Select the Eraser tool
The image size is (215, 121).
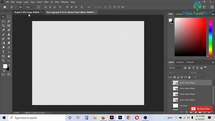click(x=9, y=39)
